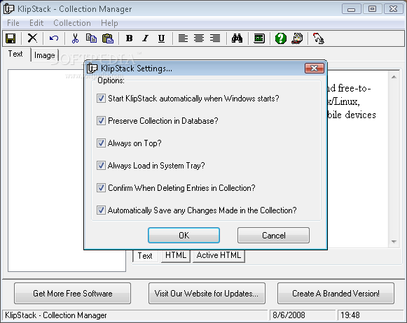Toggle Preserve Collection in Database checkbox
407x323 pixels.
point(101,121)
